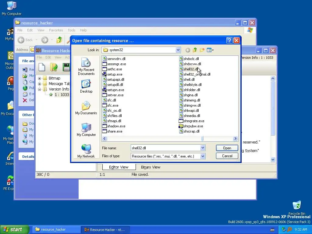Click the Cancel button

tap(227, 156)
